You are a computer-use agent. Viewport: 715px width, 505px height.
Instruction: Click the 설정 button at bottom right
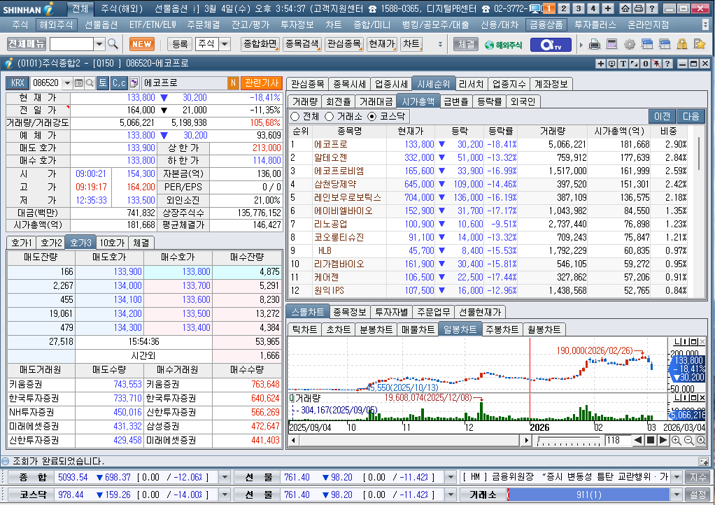(x=698, y=495)
